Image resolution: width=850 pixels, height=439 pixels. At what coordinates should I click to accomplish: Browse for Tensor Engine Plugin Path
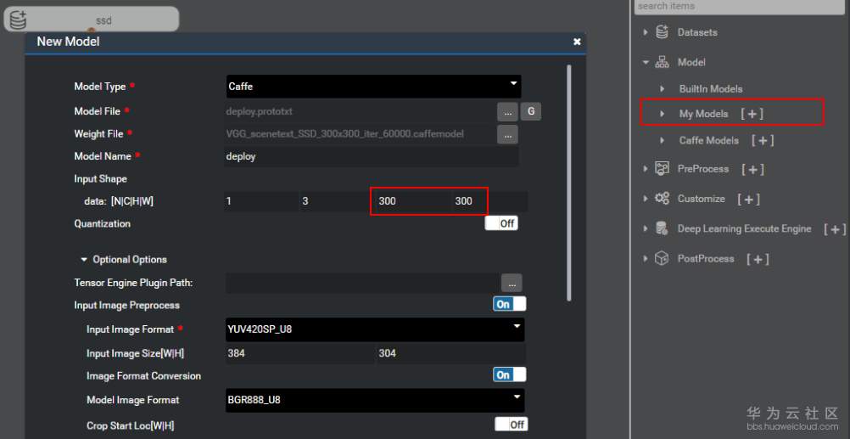(512, 283)
